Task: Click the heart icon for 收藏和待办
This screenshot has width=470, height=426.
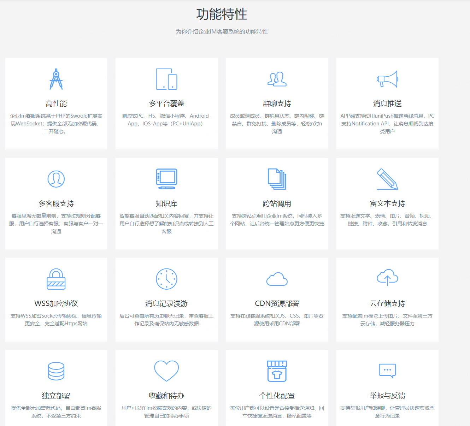Action: 166,371
